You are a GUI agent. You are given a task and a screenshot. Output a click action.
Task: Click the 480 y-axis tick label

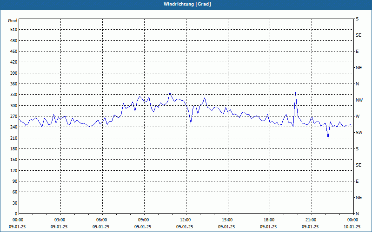coord(14,41)
